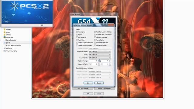194x109 pixels.
Task: Toggle the Auto Flush checkbox
Action: pos(77,40)
